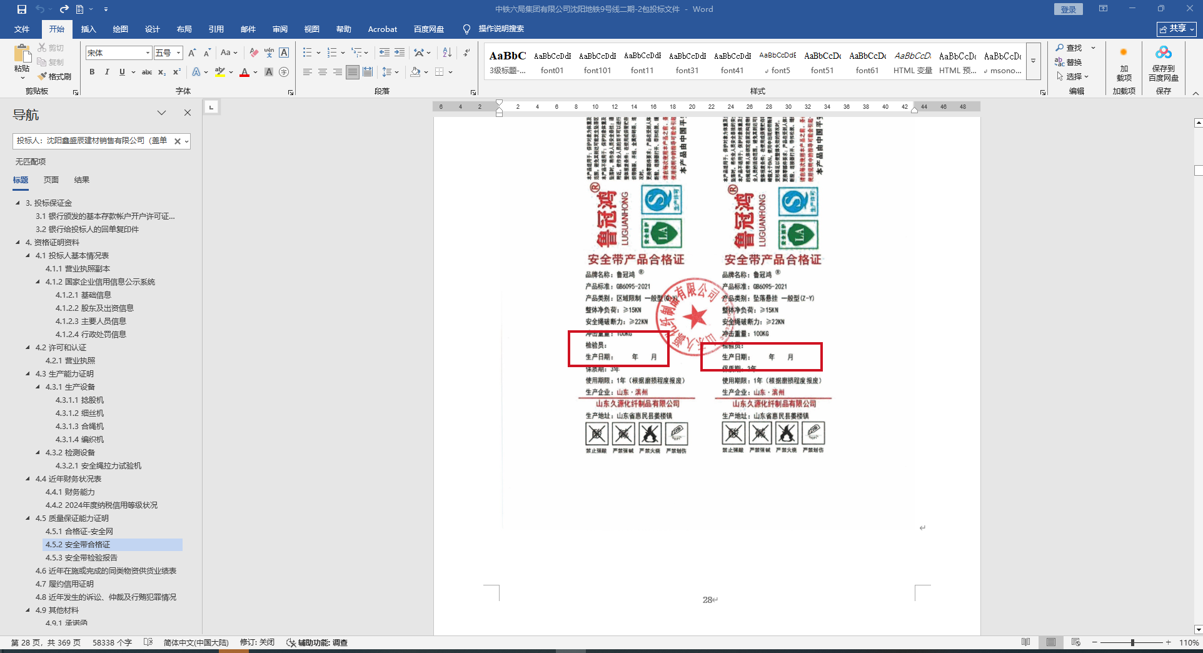
Task: Clear the navigation search box with X
Action: click(177, 141)
